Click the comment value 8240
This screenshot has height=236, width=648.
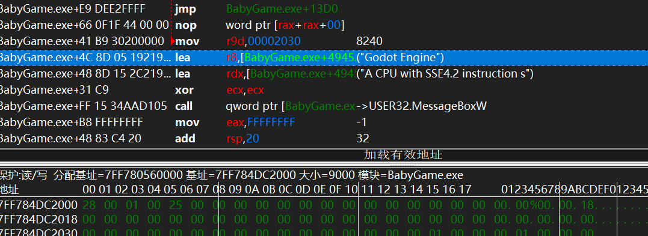[369, 41]
